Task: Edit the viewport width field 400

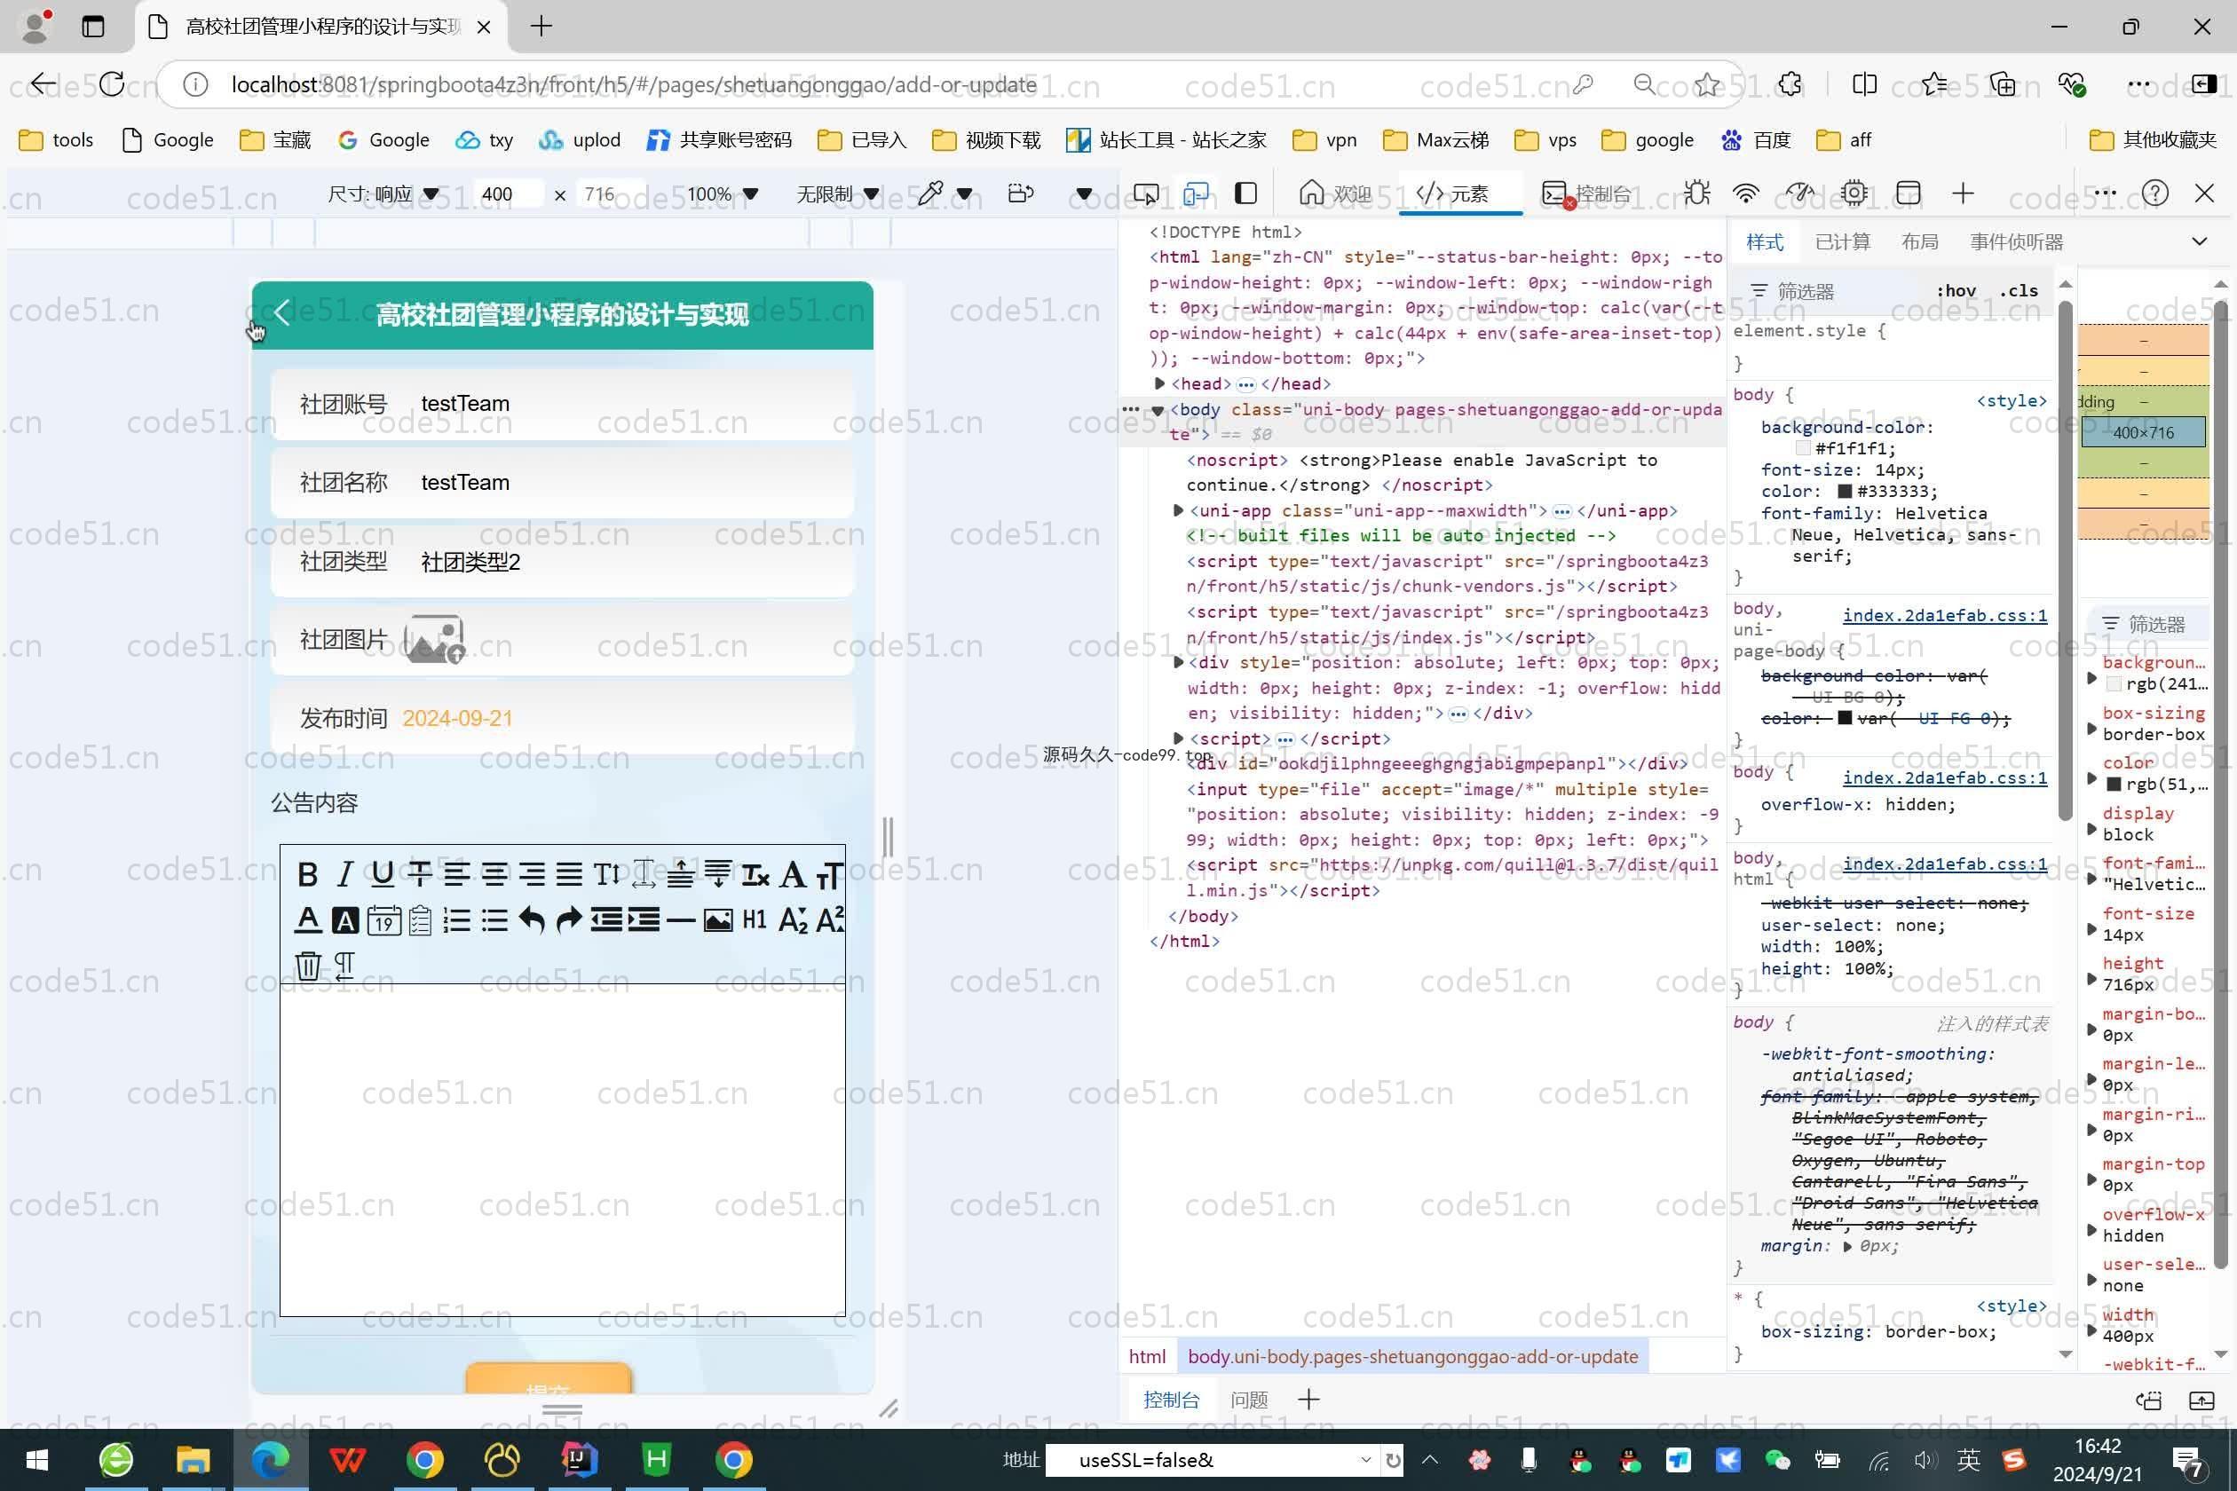Action: pos(509,194)
